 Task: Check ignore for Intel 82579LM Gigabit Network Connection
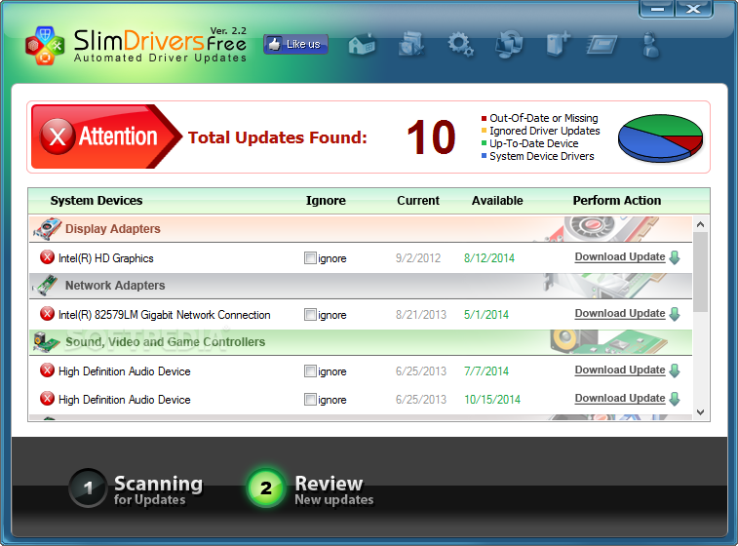click(x=310, y=314)
